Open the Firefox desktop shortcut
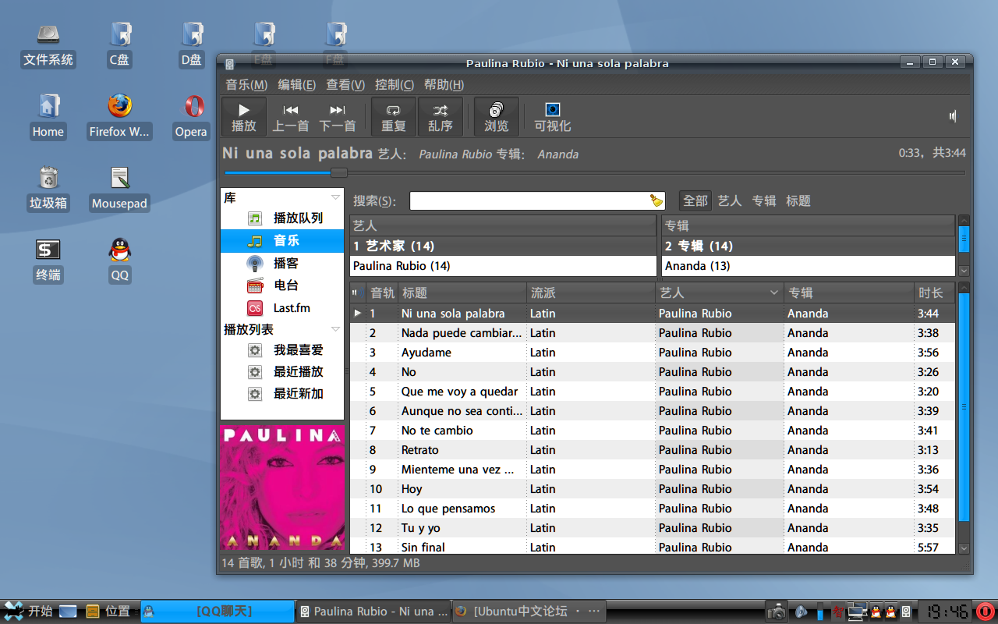 (x=119, y=118)
